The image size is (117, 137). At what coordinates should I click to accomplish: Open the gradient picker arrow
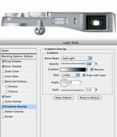click(x=87, y=70)
